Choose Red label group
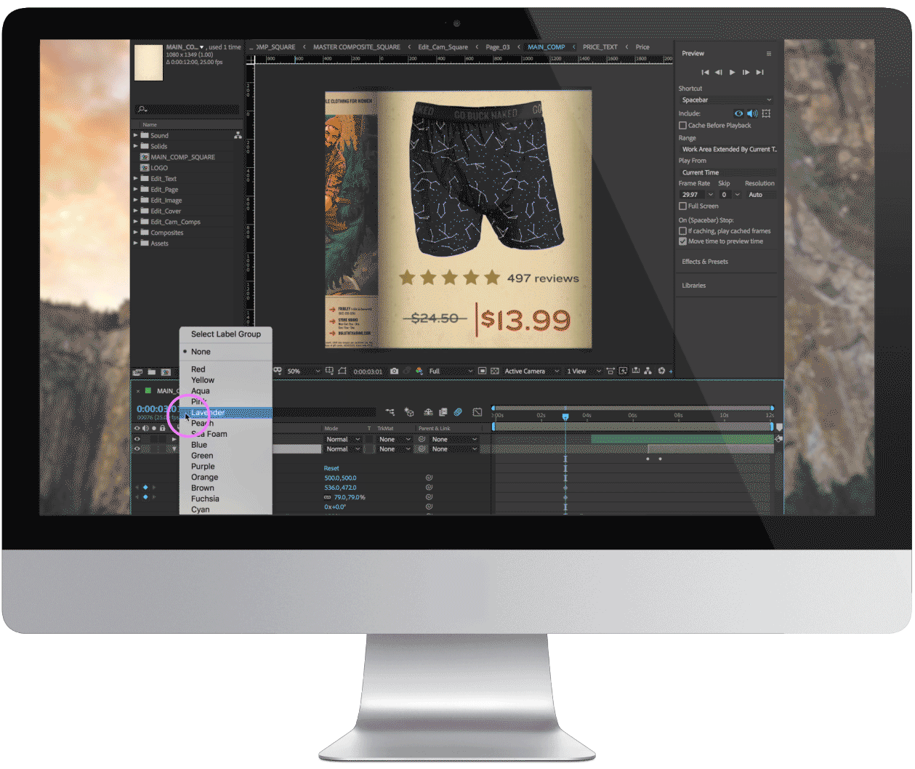 tap(226, 369)
